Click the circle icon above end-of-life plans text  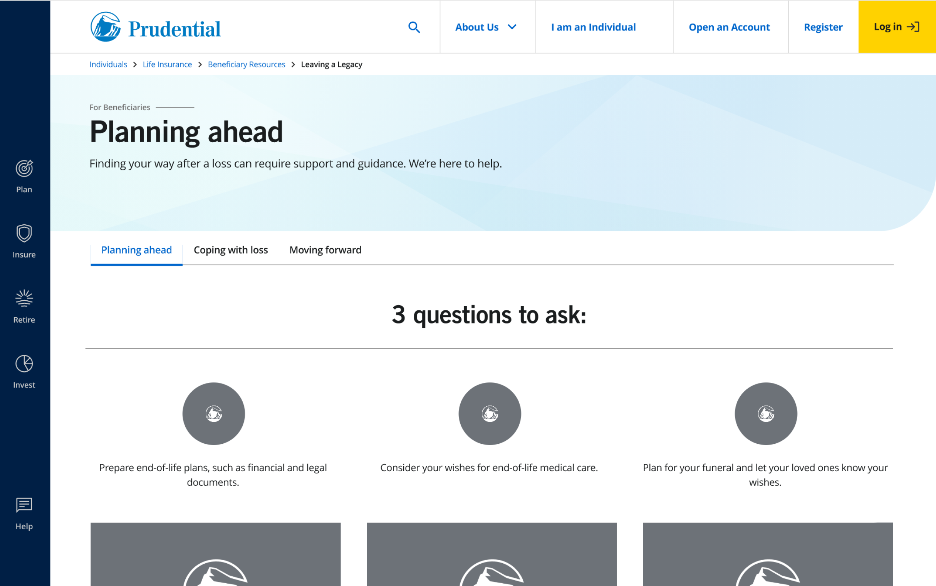pyautogui.click(x=214, y=414)
